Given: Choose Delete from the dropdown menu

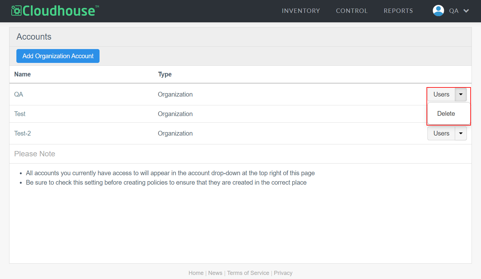Looking at the screenshot, I should point(446,114).
